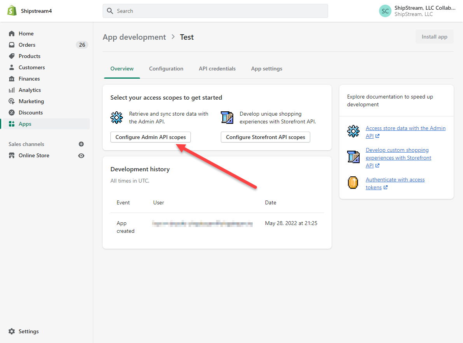Click the Shopify bag logo icon
The width and height of the screenshot is (463, 343).
pyautogui.click(x=12, y=11)
